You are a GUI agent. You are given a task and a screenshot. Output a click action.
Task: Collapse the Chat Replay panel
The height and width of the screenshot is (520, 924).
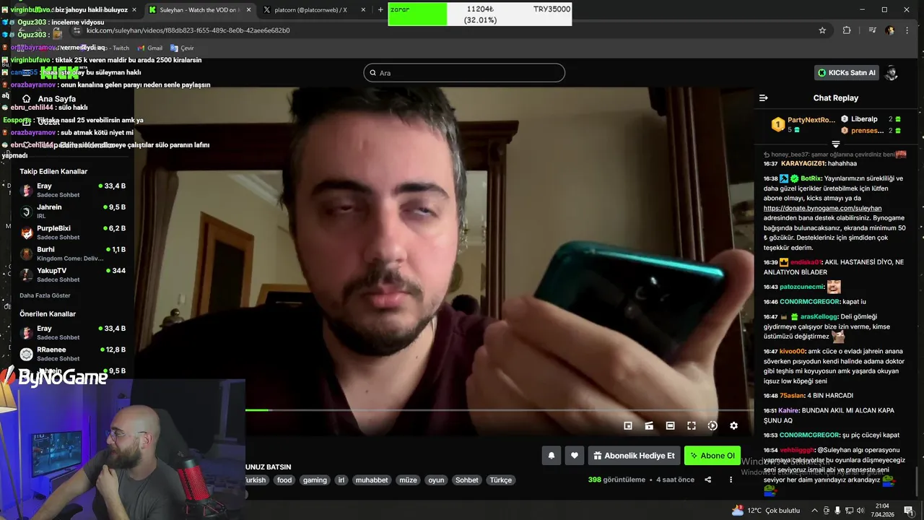click(764, 97)
